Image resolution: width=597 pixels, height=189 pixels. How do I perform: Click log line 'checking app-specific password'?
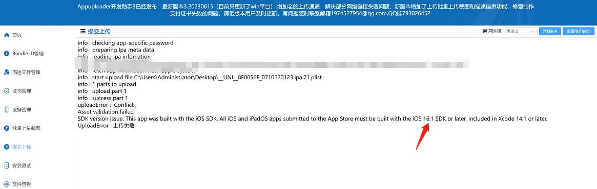click(x=126, y=43)
